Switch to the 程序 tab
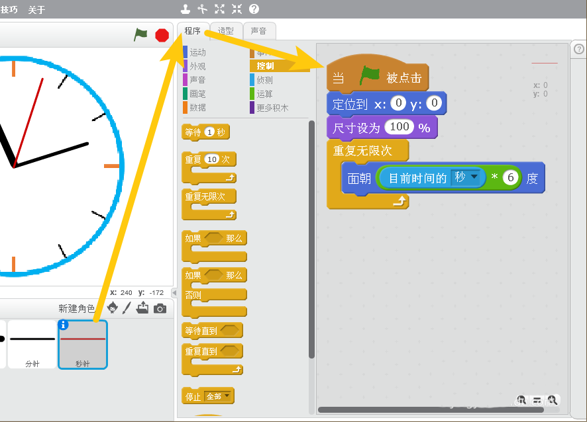587x422 pixels. pyautogui.click(x=193, y=30)
